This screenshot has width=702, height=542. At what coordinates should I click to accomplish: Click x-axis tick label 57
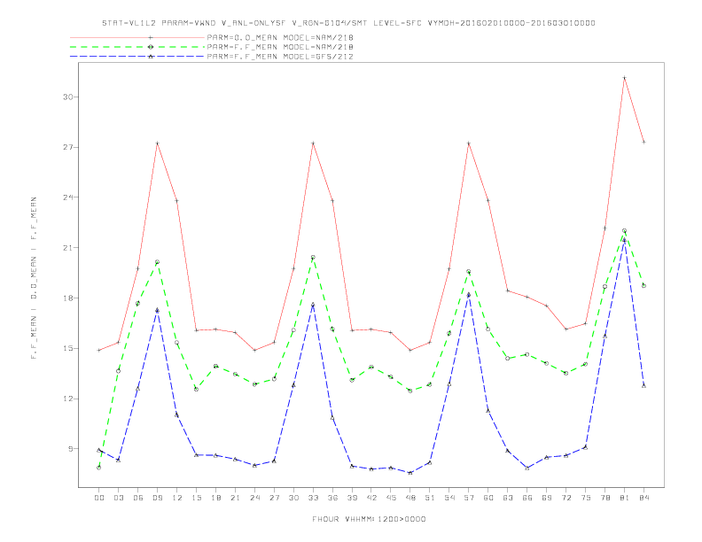click(x=469, y=498)
